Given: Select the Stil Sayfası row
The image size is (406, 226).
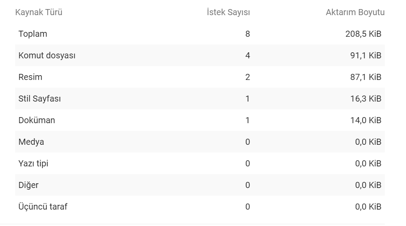Looking at the screenshot, I should (200, 99).
